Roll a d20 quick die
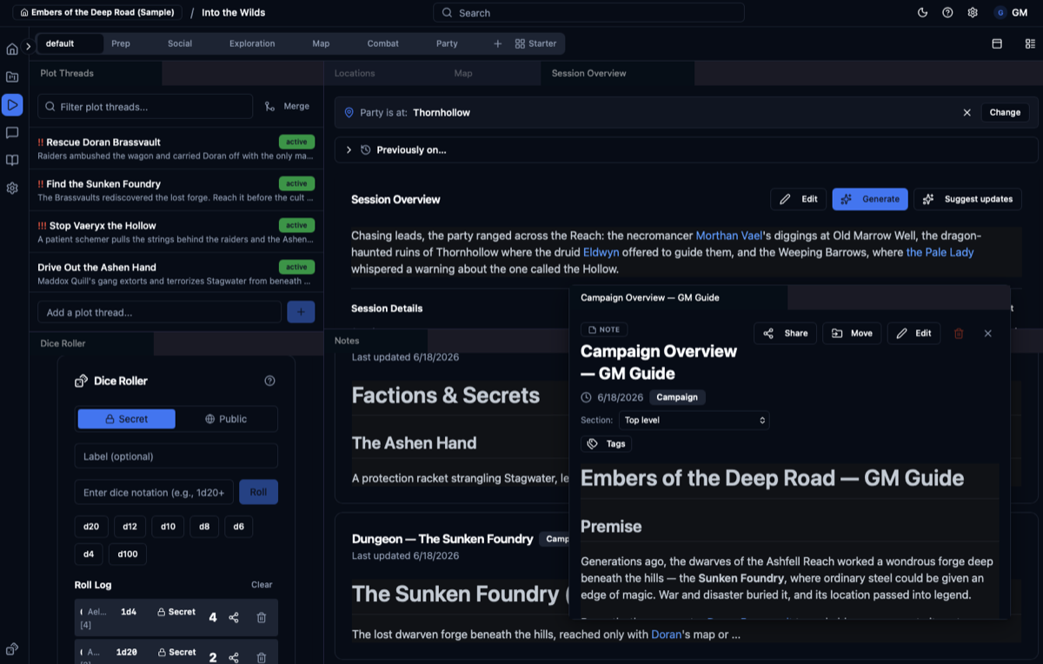 pos(91,527)
